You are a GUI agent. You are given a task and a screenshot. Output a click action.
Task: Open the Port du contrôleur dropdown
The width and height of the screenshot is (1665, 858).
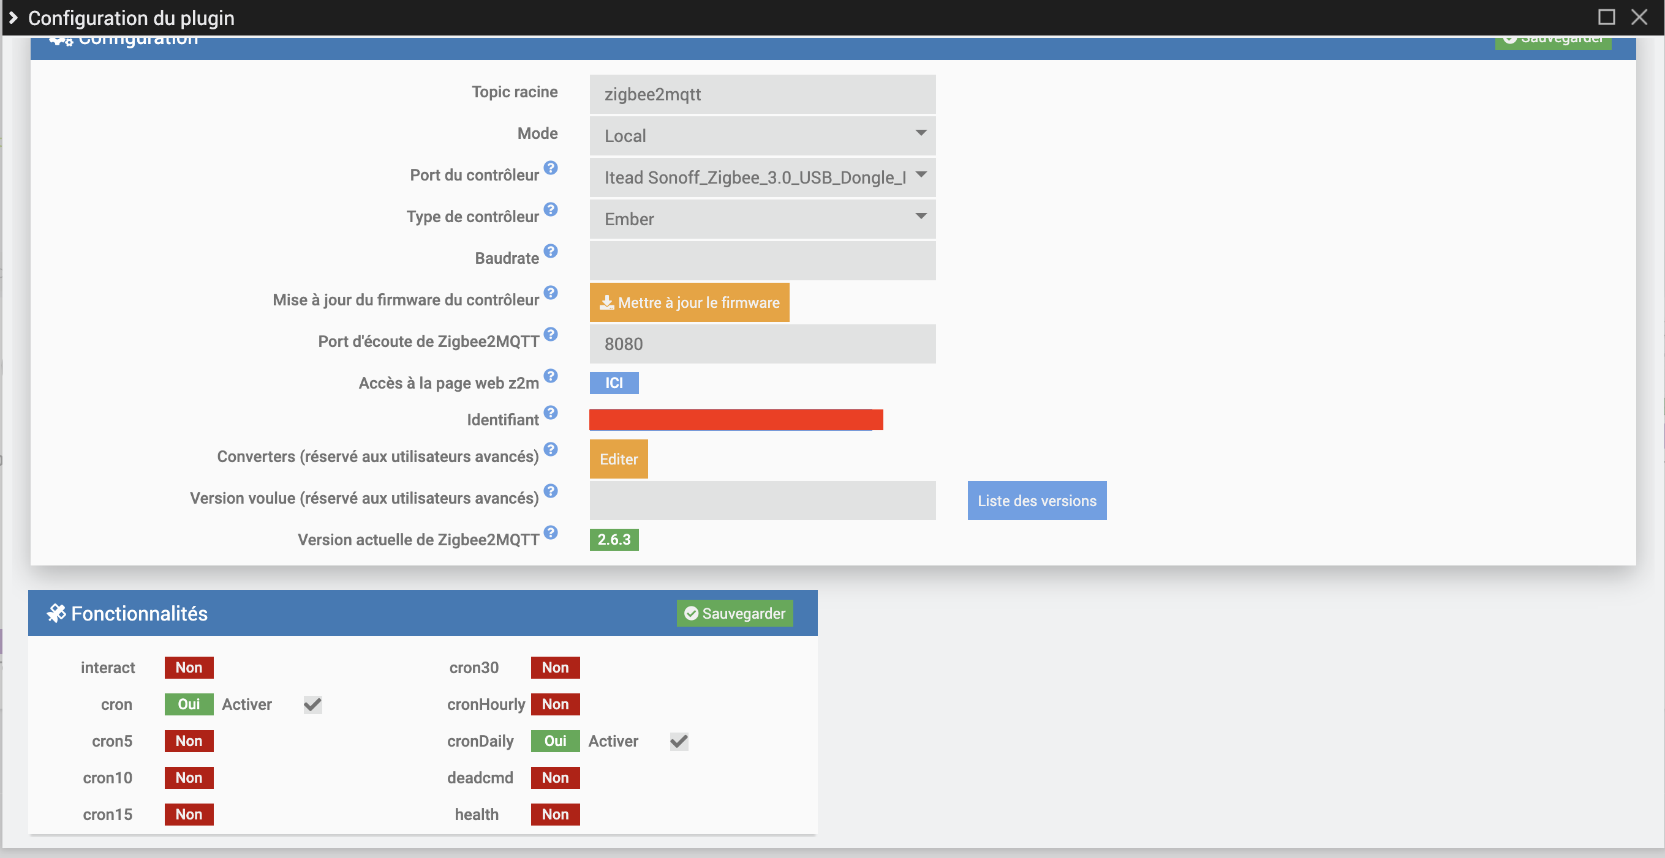762,177
